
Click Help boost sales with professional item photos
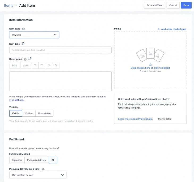[x=144, y=99]
